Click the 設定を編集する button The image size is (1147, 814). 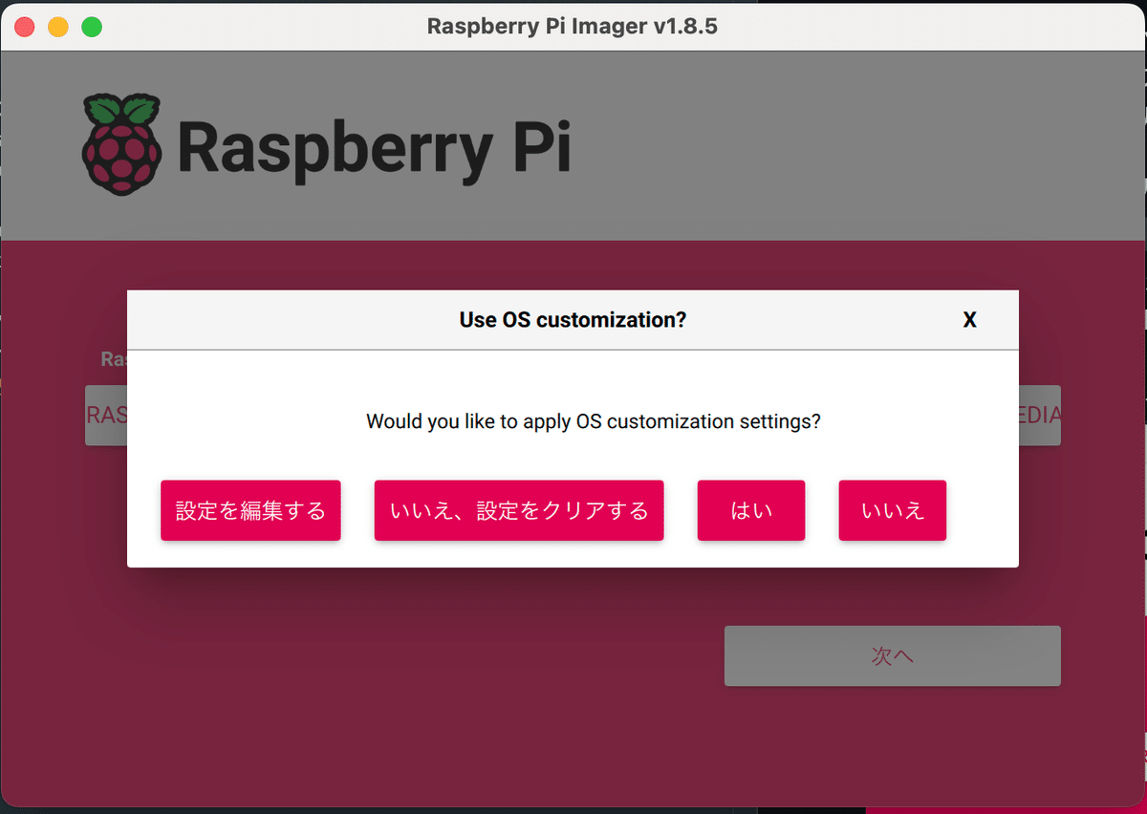click(250, 510)
